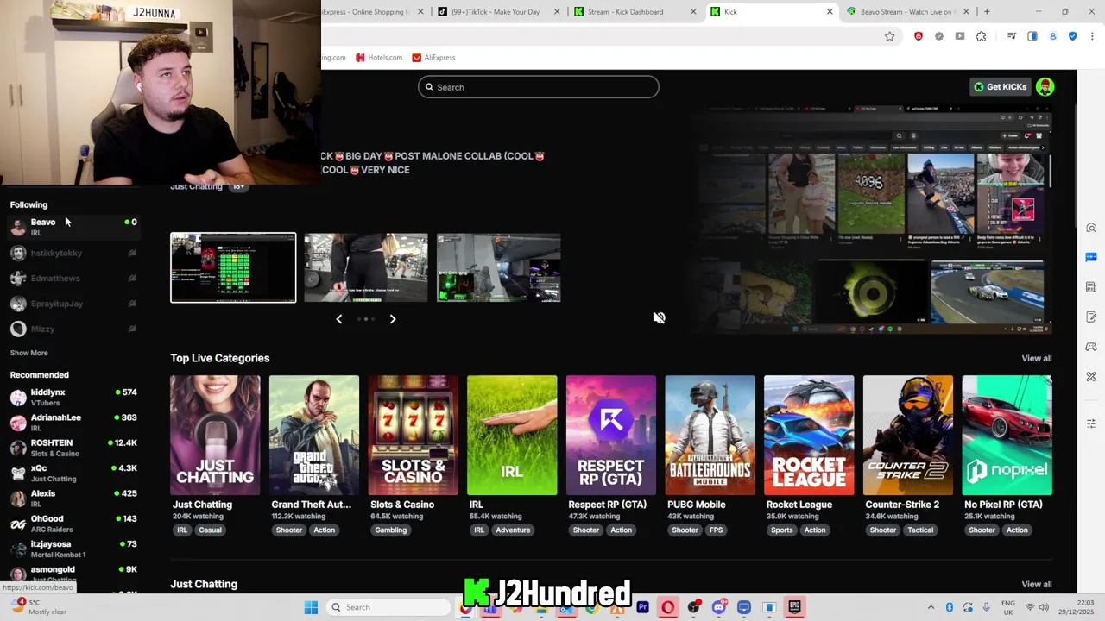Open itzjaysosa recommended channel
This screenshot has width=1105, height=621.
[73, 549]
